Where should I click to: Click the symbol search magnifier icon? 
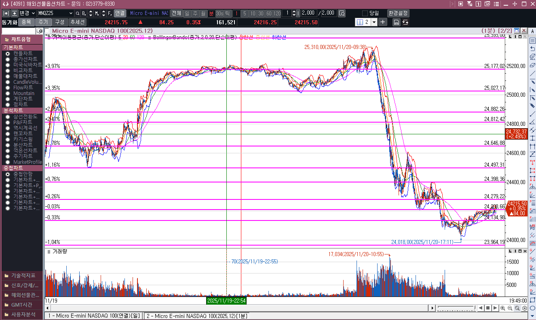tap(78, 13)
